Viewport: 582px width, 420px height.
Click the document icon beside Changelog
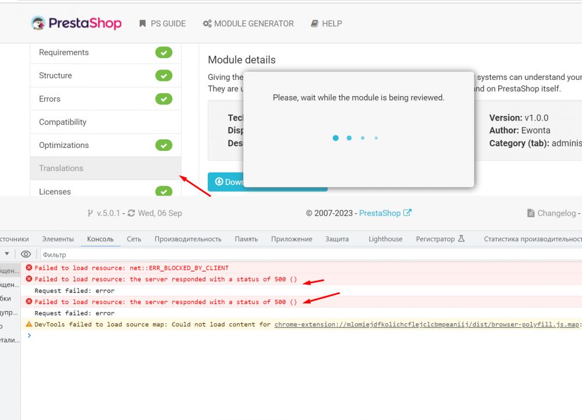[531, 213]
